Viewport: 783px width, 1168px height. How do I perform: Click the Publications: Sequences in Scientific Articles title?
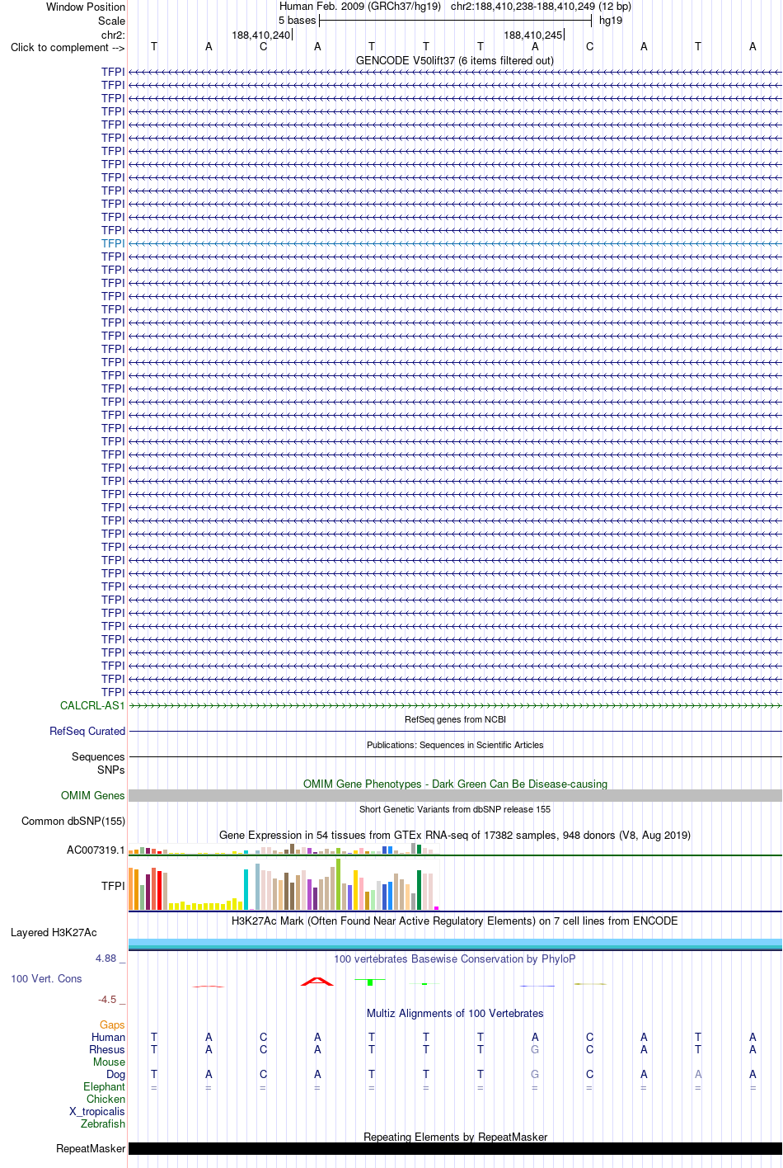click(455, 745)
